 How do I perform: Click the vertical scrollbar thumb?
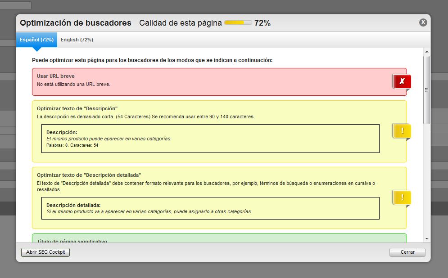click(x=426, y=90)
